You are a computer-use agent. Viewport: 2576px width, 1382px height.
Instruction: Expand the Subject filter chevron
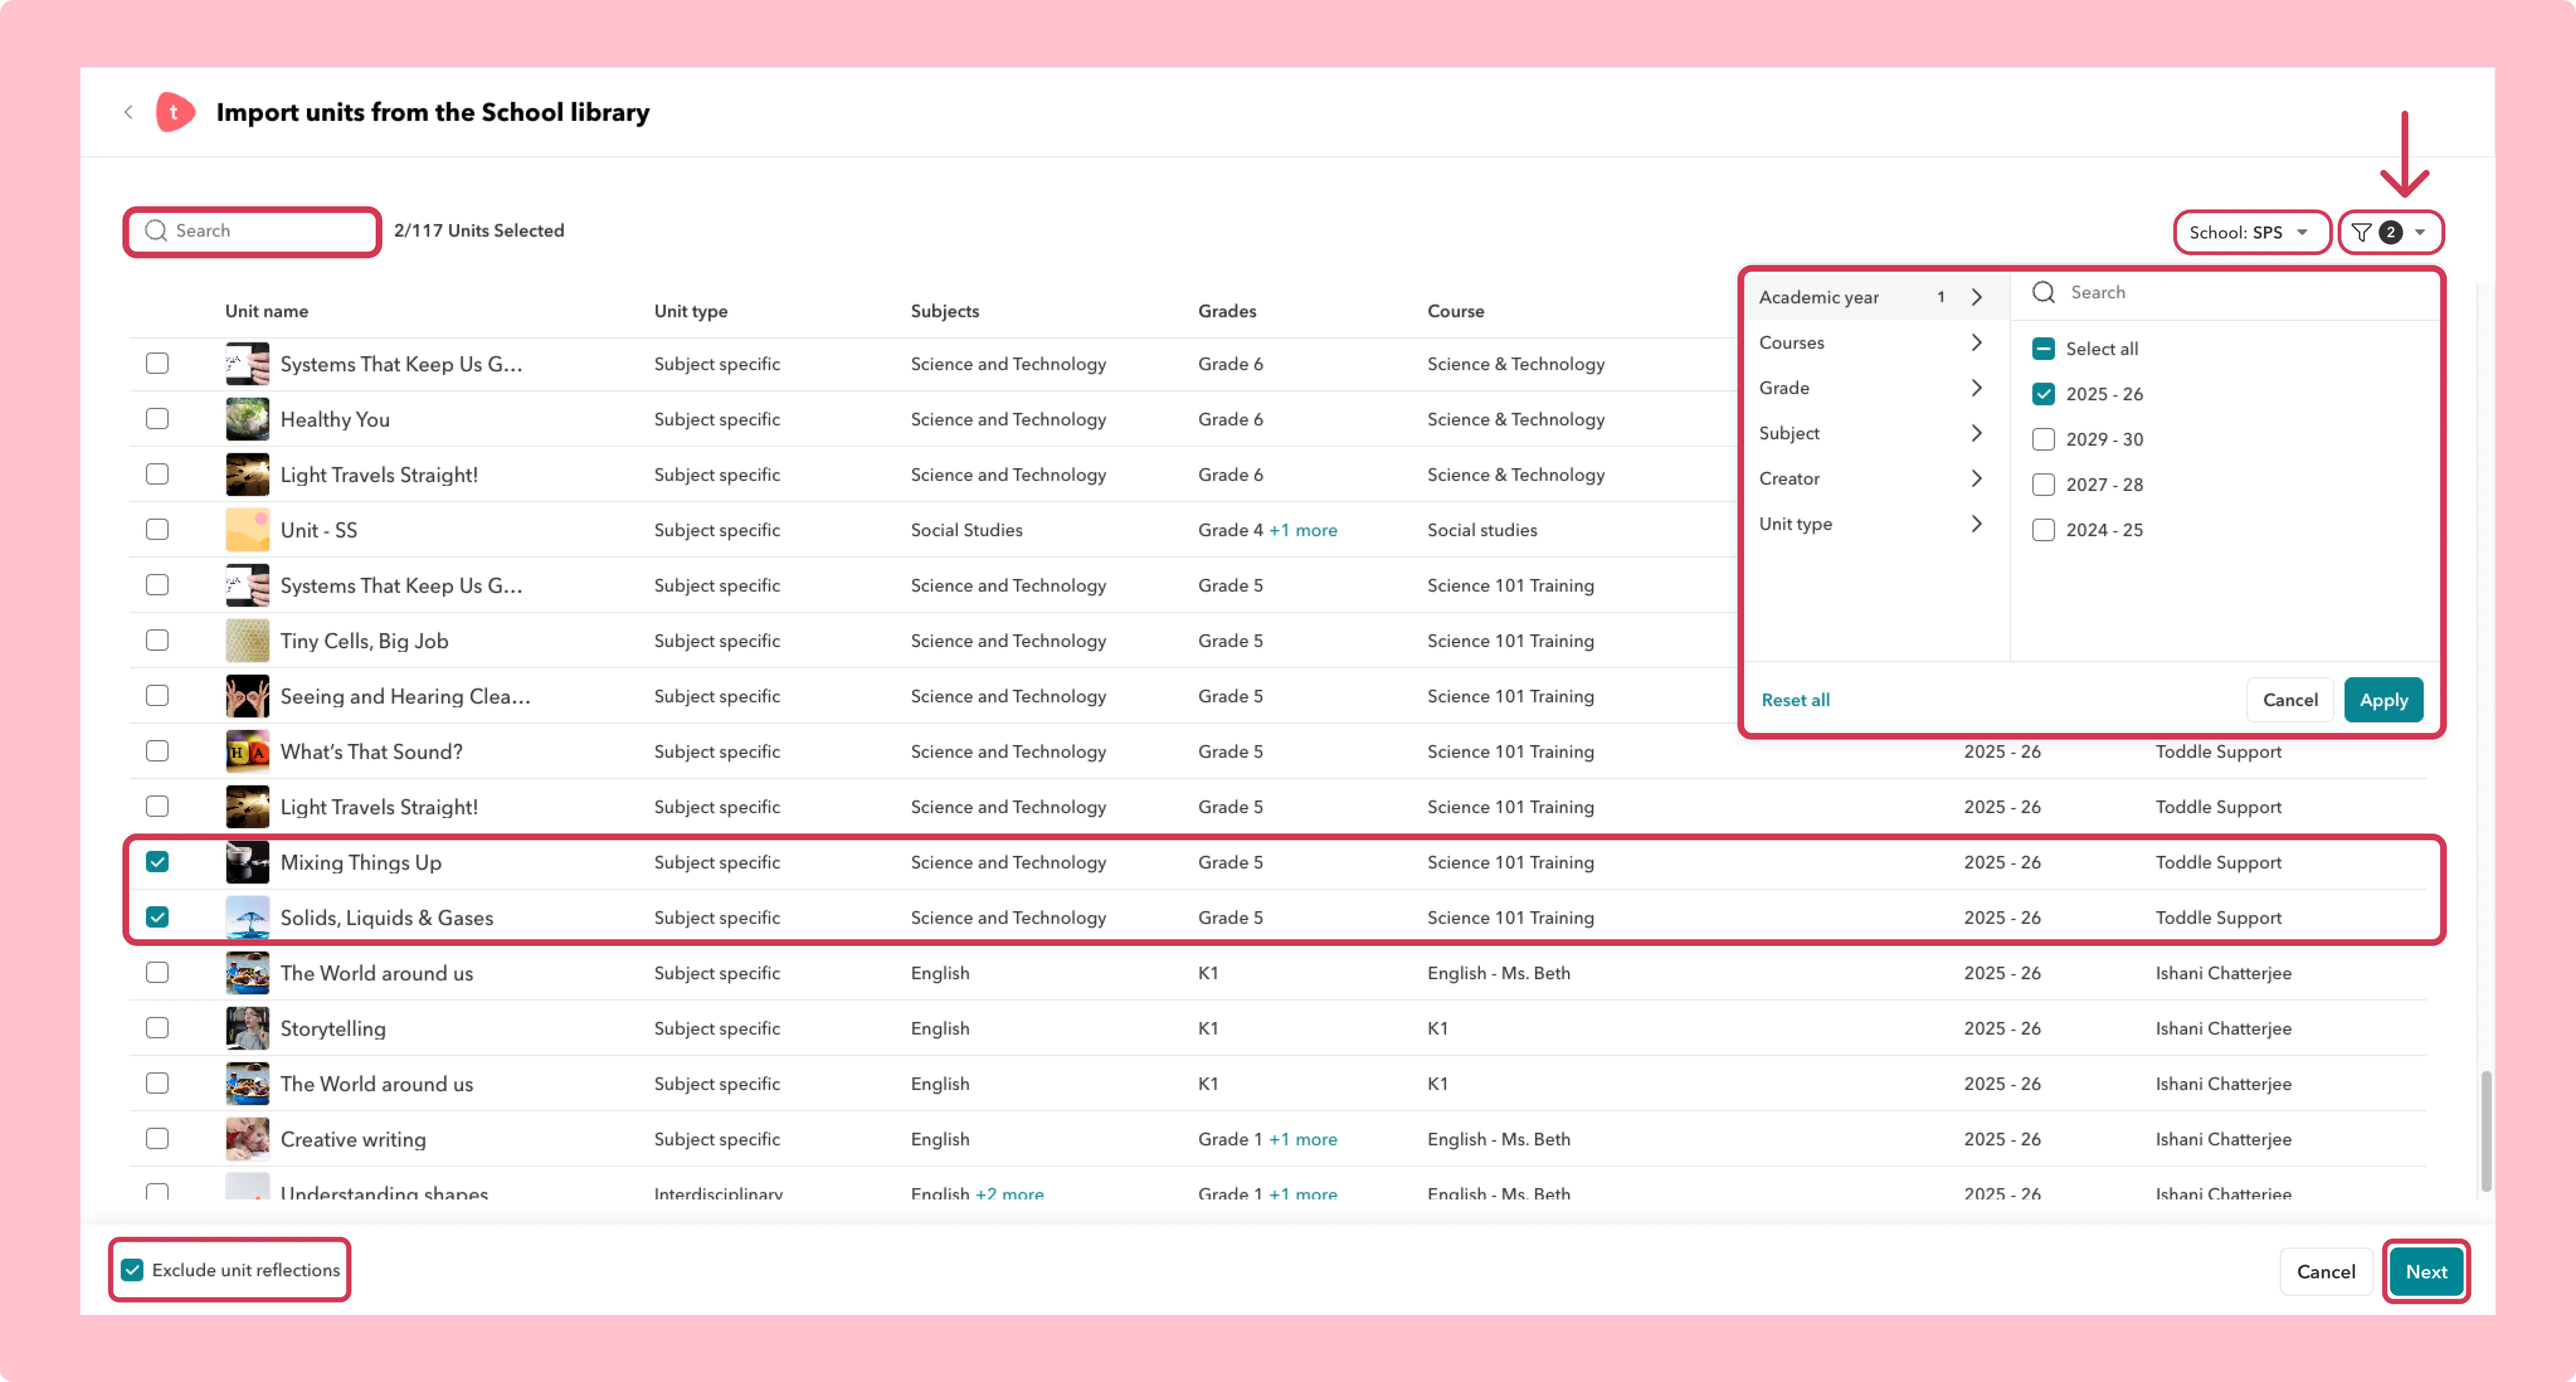point(1977,433)
